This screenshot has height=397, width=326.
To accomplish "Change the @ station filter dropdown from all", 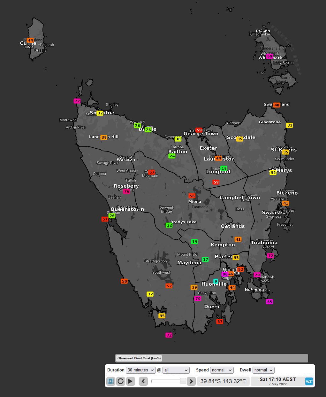I will click(176, 370).
